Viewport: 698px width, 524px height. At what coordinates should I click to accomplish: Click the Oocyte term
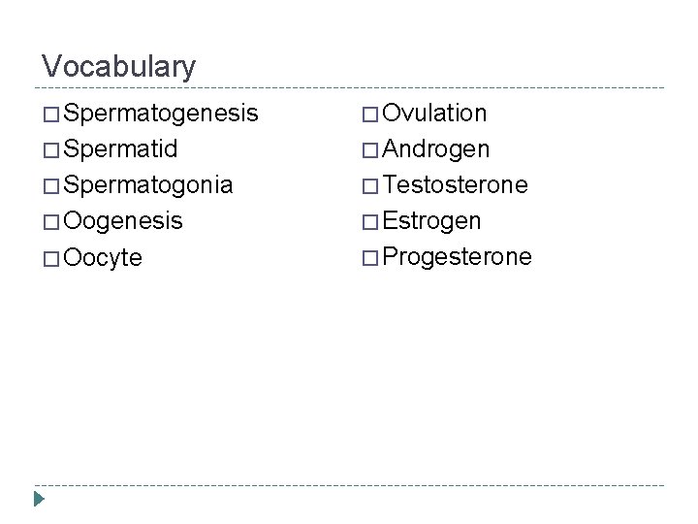click(102, 258)
